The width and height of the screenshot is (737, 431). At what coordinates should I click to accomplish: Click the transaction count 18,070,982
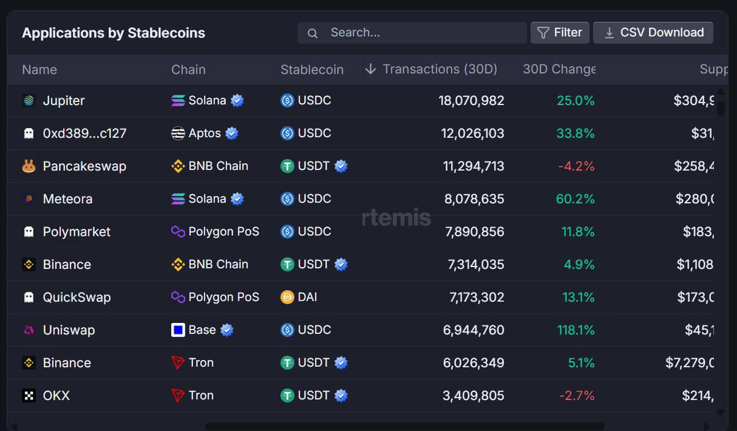pos(471,101)
